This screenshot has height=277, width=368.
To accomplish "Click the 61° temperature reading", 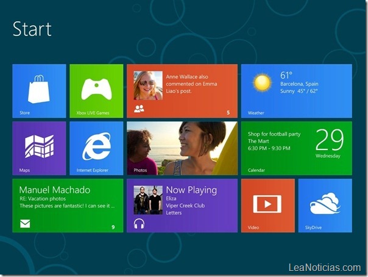I will 286,76.
